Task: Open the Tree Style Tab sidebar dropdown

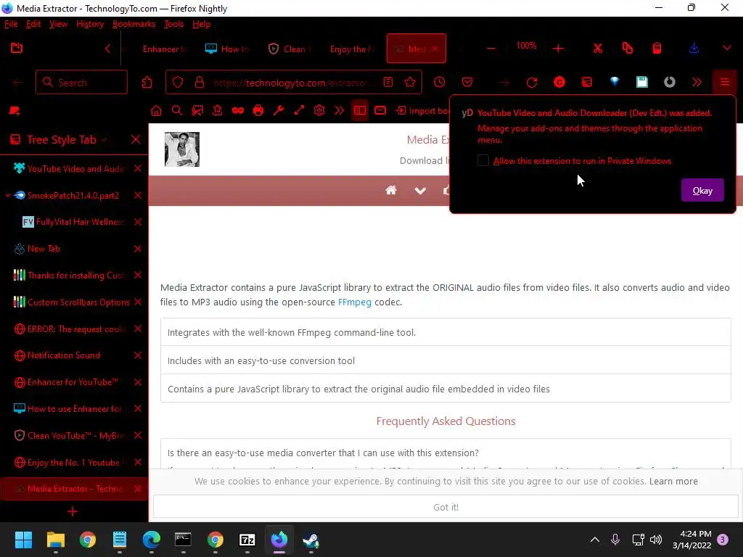Action: pyautogui.click(x=67, y=140)
